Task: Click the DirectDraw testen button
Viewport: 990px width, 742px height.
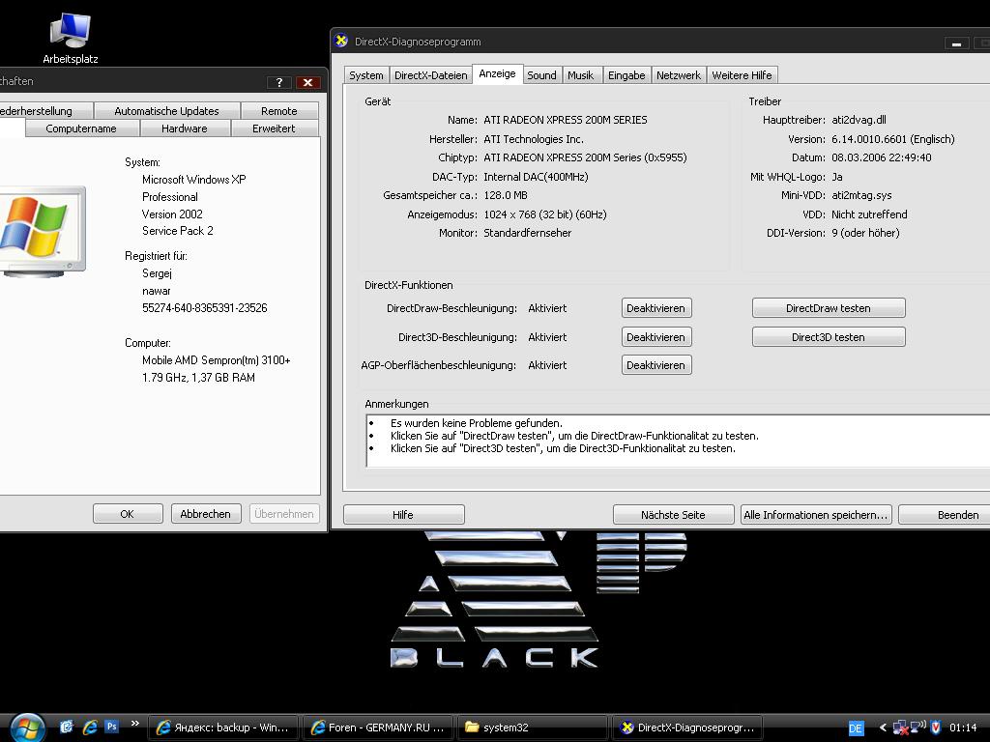Action: tap(829, 308)
